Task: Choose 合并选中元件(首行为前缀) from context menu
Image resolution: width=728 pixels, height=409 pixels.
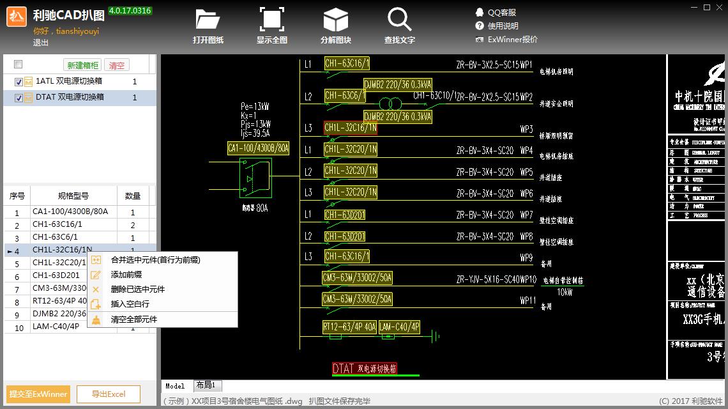Action: pos(156,260)
